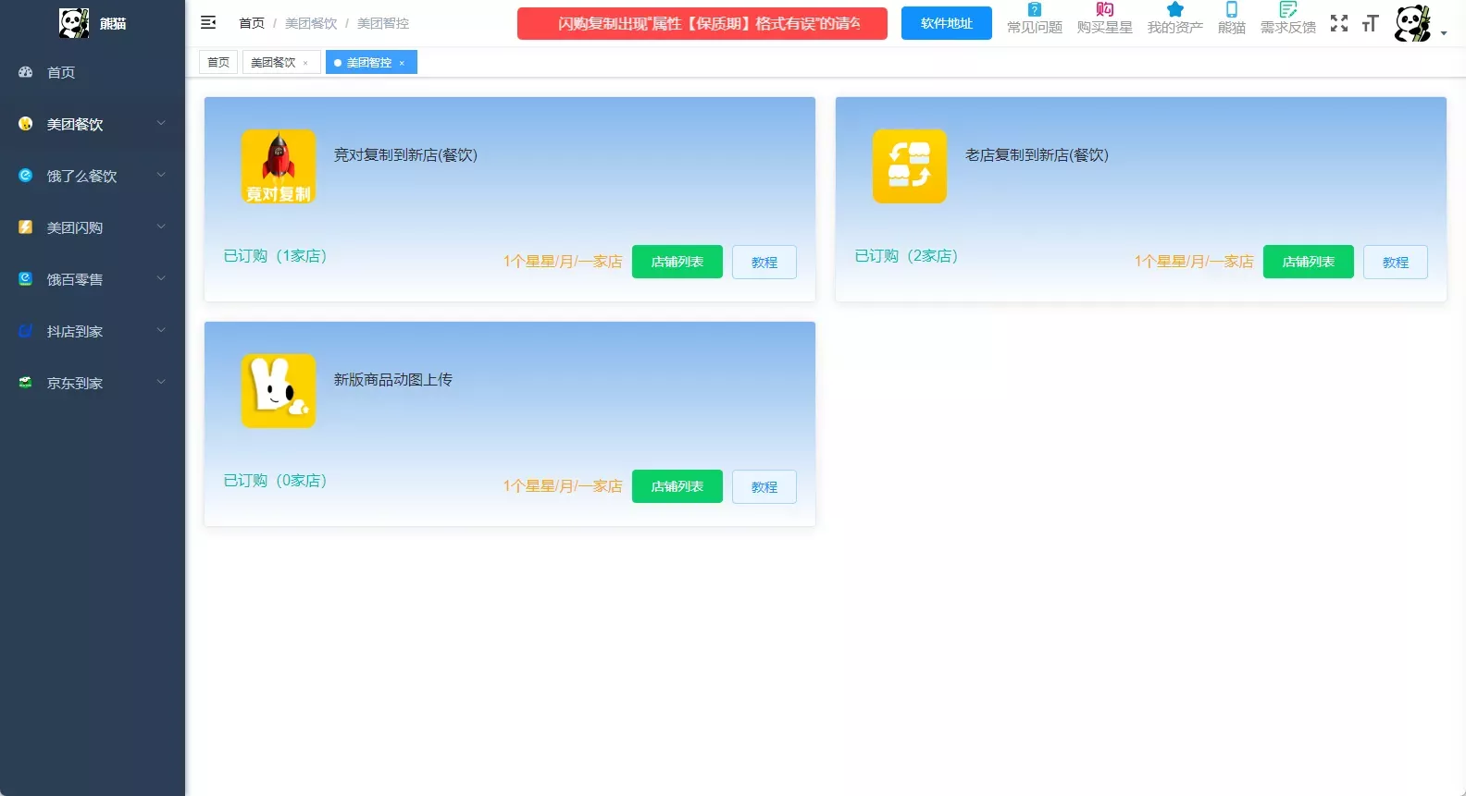Open 教程 for 竞对复制到新店
The height and width of the screenshot is (796, 1466).
(764, 262)
